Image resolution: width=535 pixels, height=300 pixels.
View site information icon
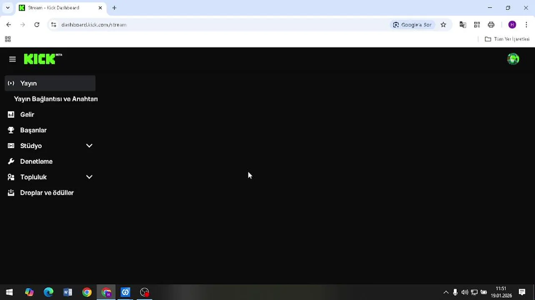click(53, 25)
